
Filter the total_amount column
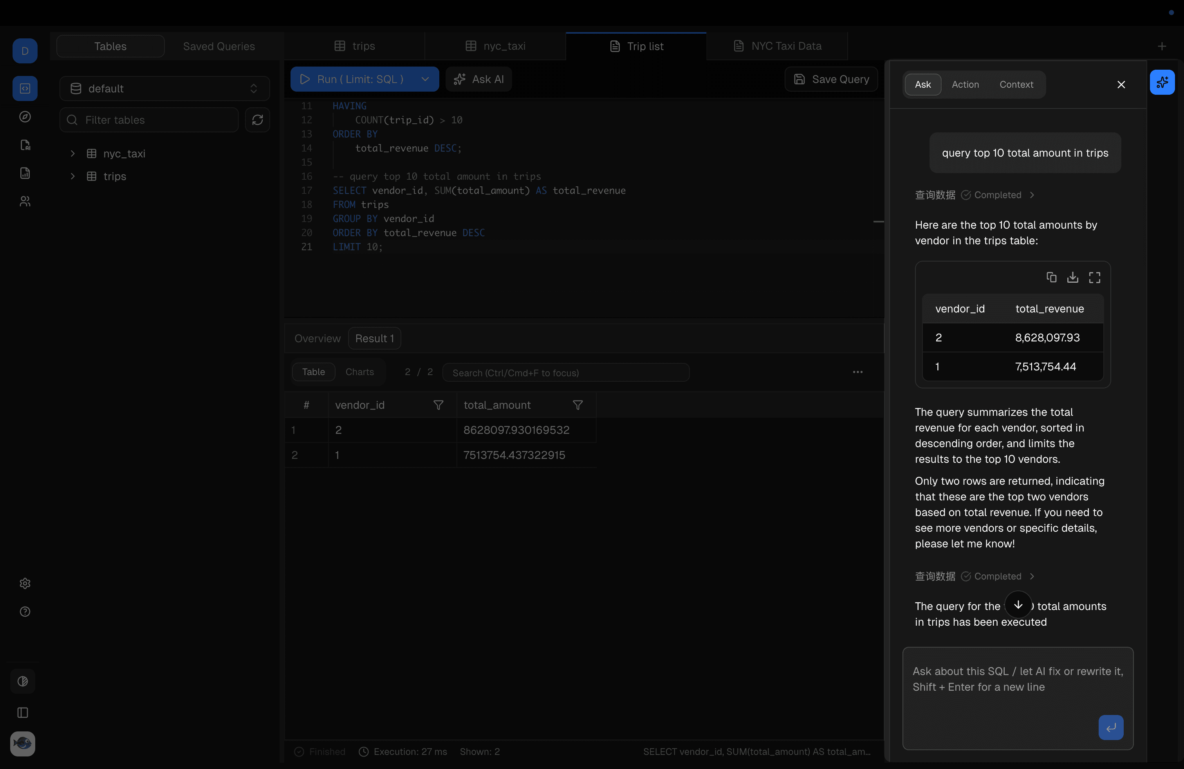click(x=578, y=405)
